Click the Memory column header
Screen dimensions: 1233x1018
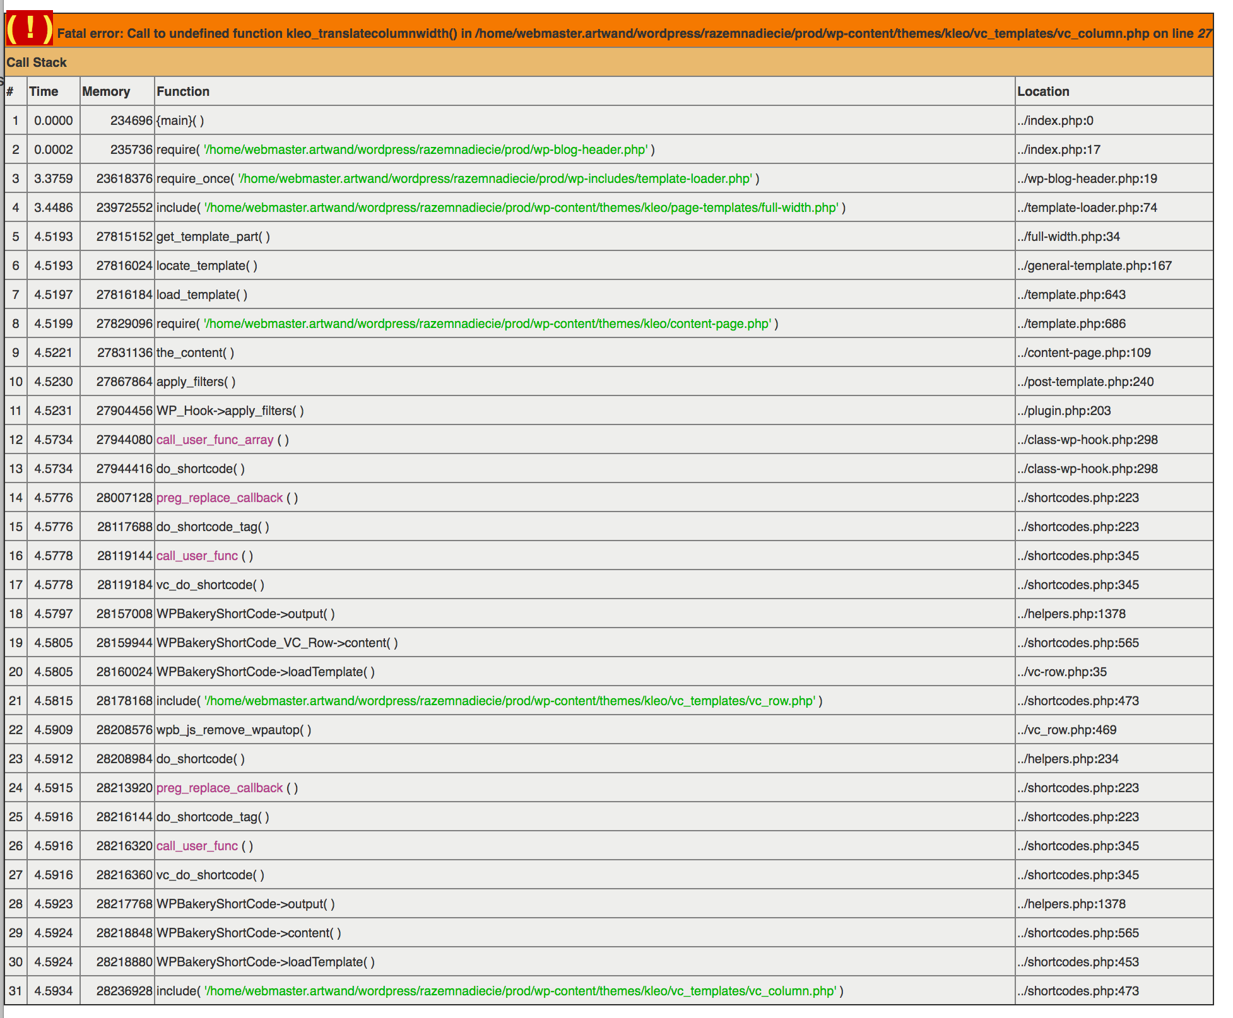[106, 91]
